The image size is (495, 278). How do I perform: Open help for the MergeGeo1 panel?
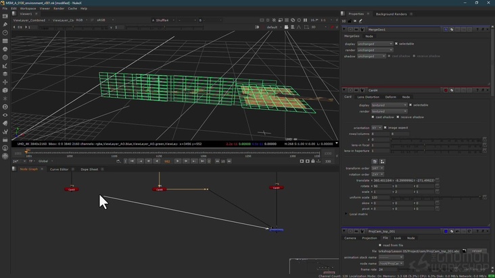pos(477,29)
